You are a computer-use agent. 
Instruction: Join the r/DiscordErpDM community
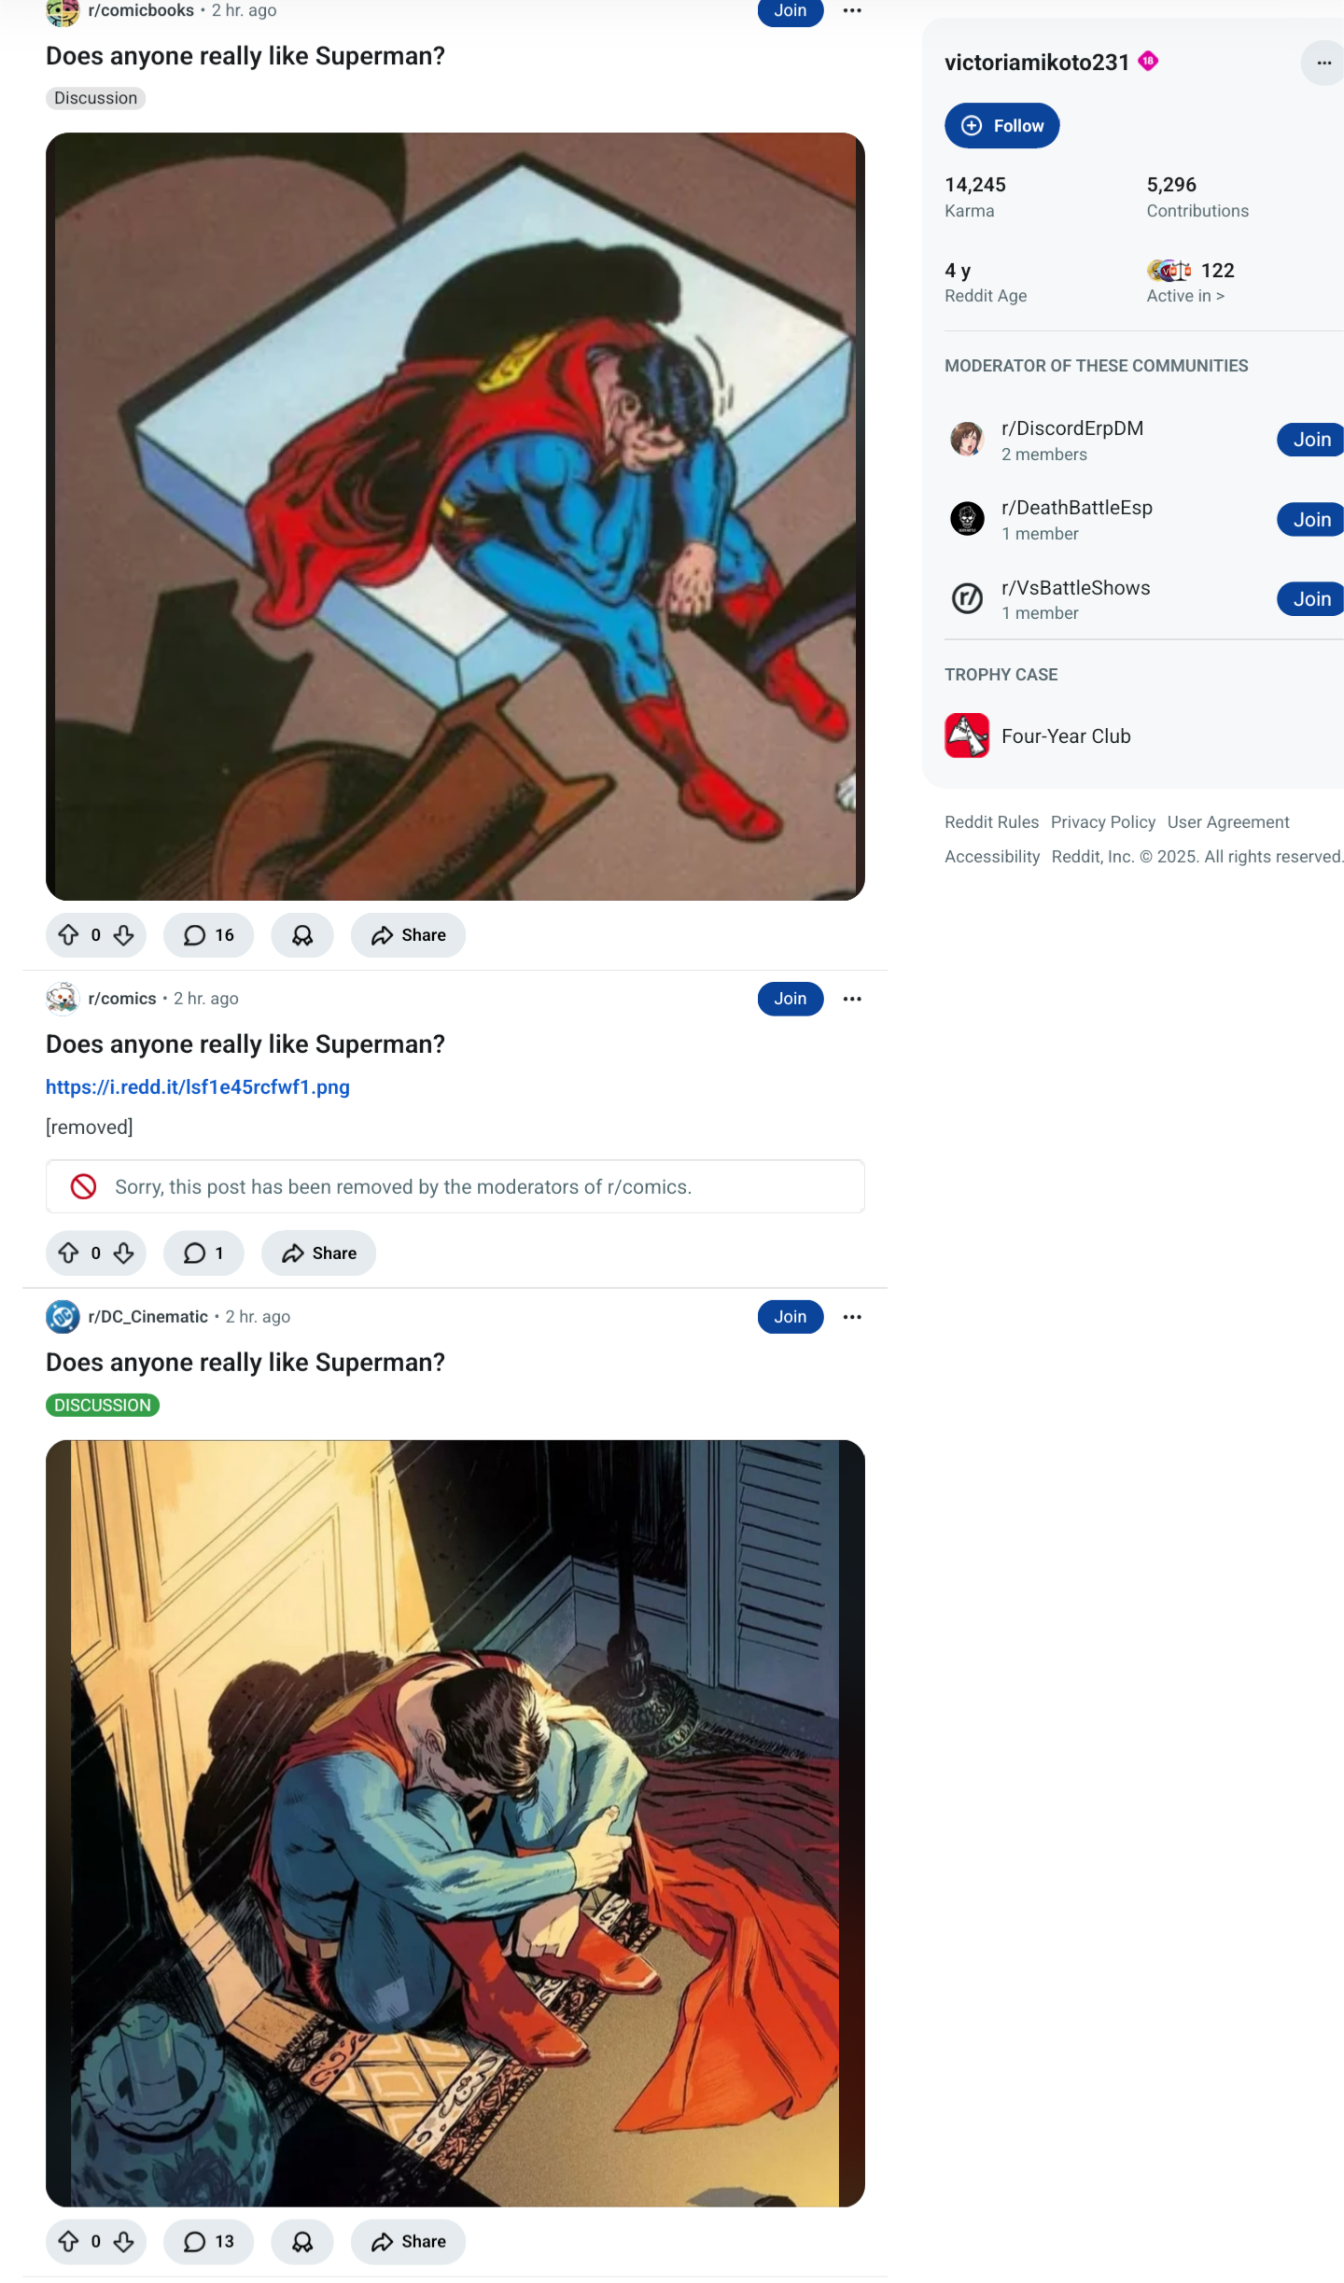tap(1311, 440)
